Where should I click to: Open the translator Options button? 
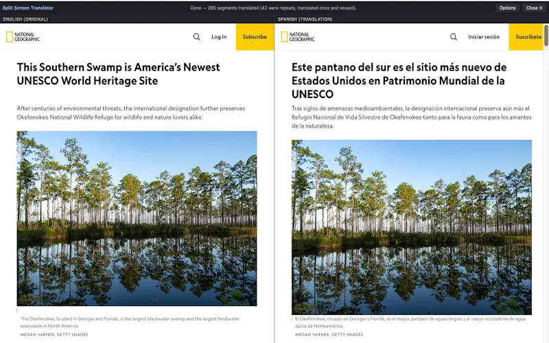click(507, 8)
